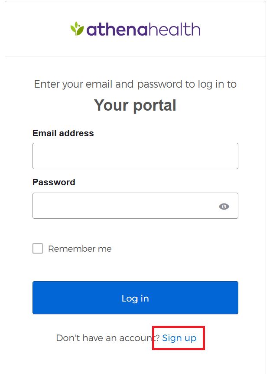
Task: Click the athenahealth wordmark logo
Action: 135,30
